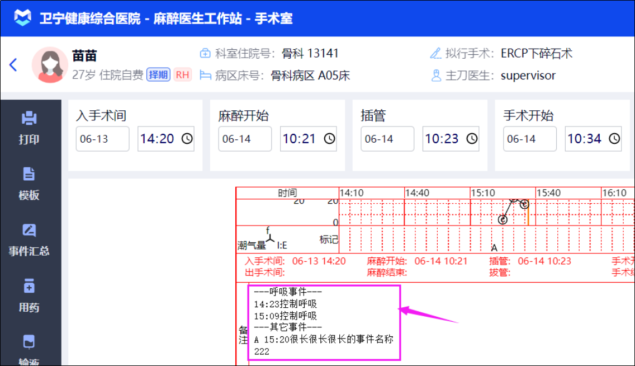Screen dimensions: 635x366
Task: Click the 科室住院号 department icon
Action: pyautogui.click(x=205, y=54)
